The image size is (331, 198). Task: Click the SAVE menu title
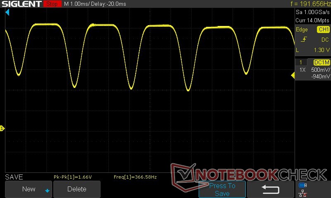point(14,177)
